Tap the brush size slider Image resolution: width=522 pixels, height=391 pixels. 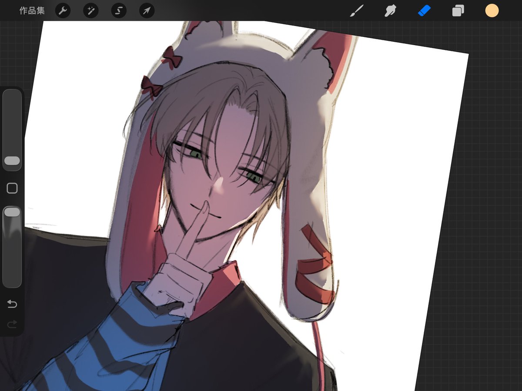(12, 161)
